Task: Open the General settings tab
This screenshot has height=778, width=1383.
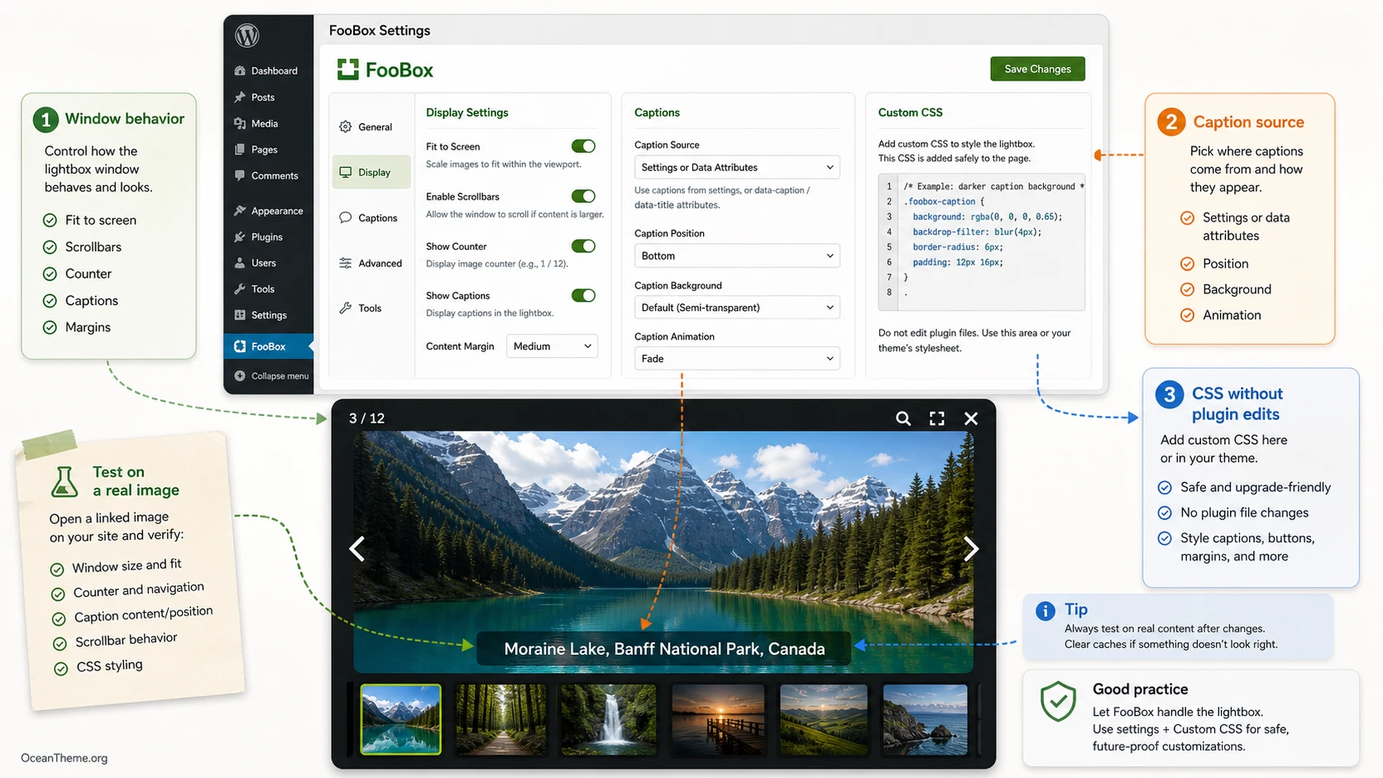Action: pos(371,126)
